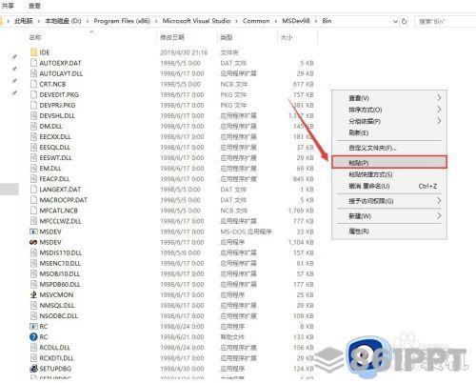Open the address bar history dropdown
This screenshot has width=476, height=383.
point(395,21)
